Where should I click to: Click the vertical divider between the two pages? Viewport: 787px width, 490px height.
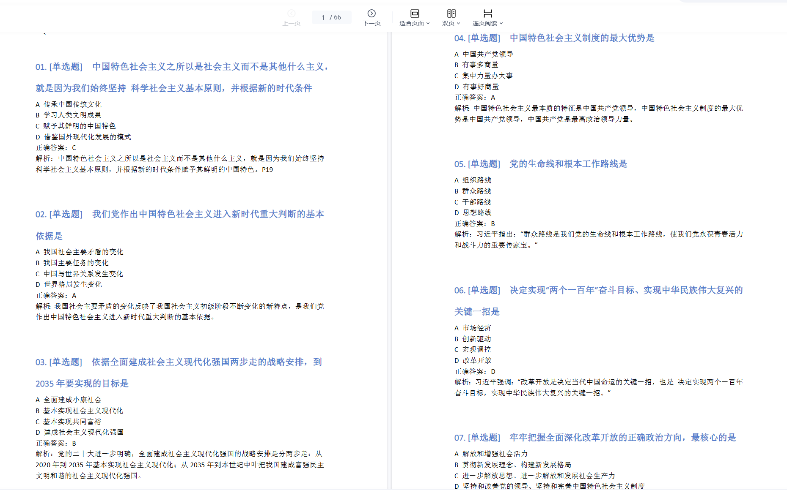click(389, 253)
